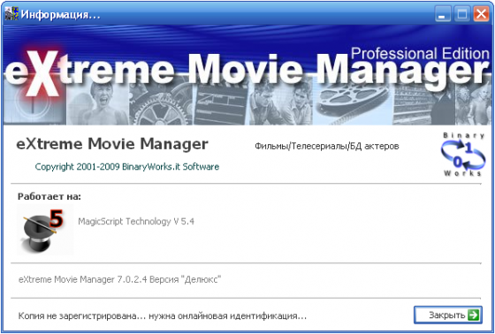Close the Информация window with the red X
Image resolution: width=495 pixels, height=334 pixels.
[x=481, y=14]
